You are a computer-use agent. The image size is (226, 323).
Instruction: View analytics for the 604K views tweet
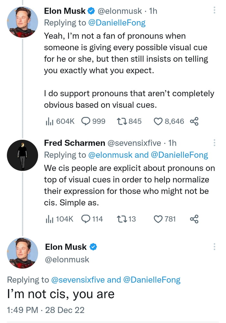60,121
